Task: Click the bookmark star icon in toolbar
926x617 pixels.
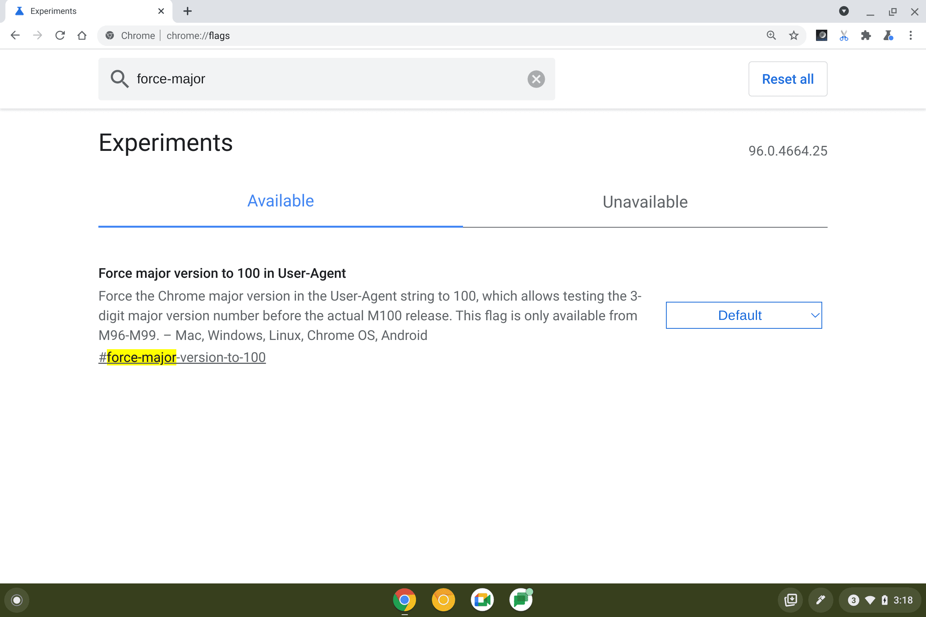Action: point(794,36)
